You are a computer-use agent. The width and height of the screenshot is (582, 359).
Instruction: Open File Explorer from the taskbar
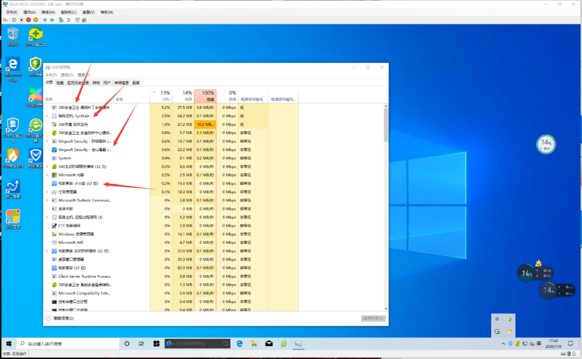[x=254, y=344]
